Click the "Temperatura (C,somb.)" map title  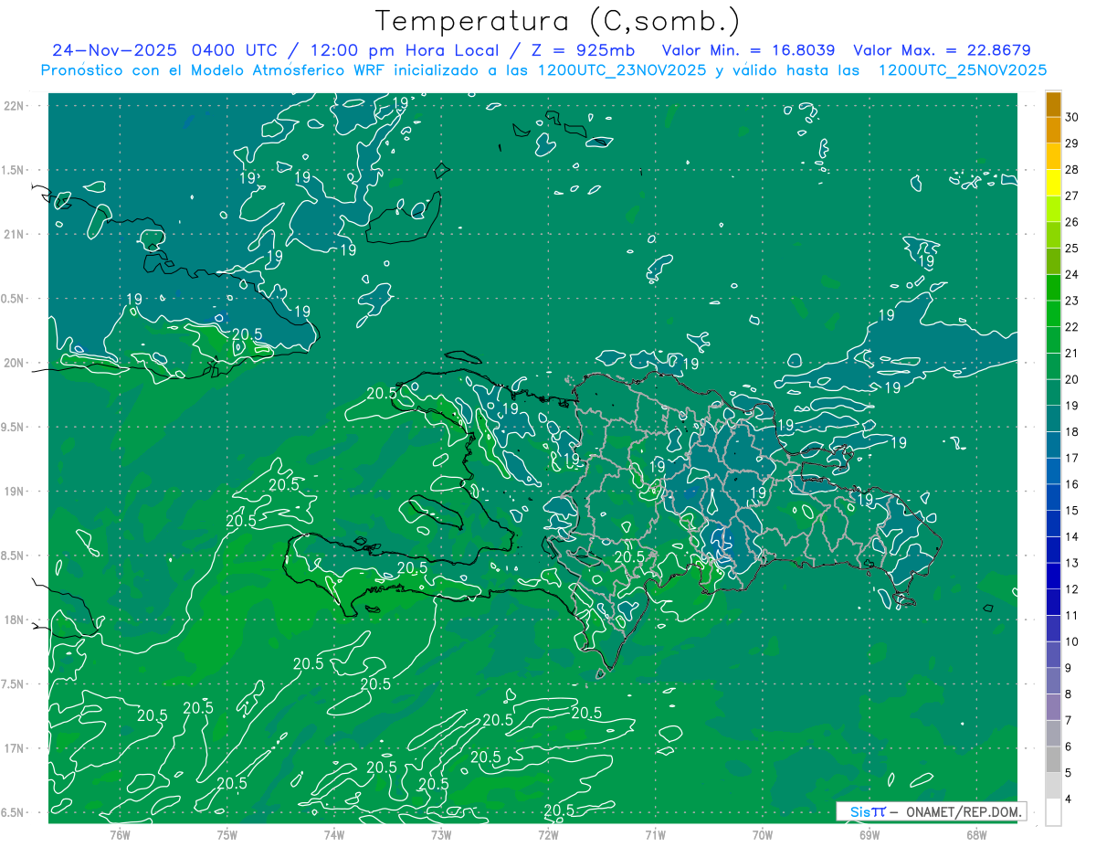tap(557, 21)
